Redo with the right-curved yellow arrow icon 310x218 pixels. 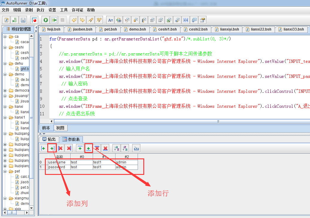click(82, 20)
